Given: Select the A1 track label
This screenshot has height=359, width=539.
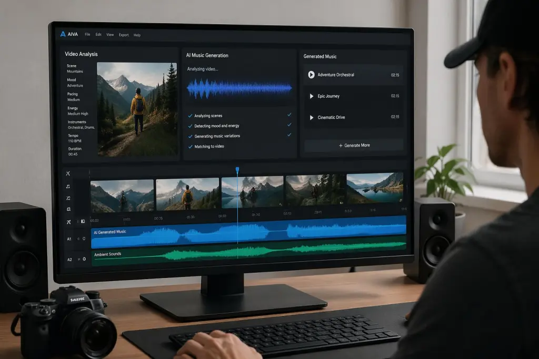Looking at the screenshot, I should [x=69, y=239].
